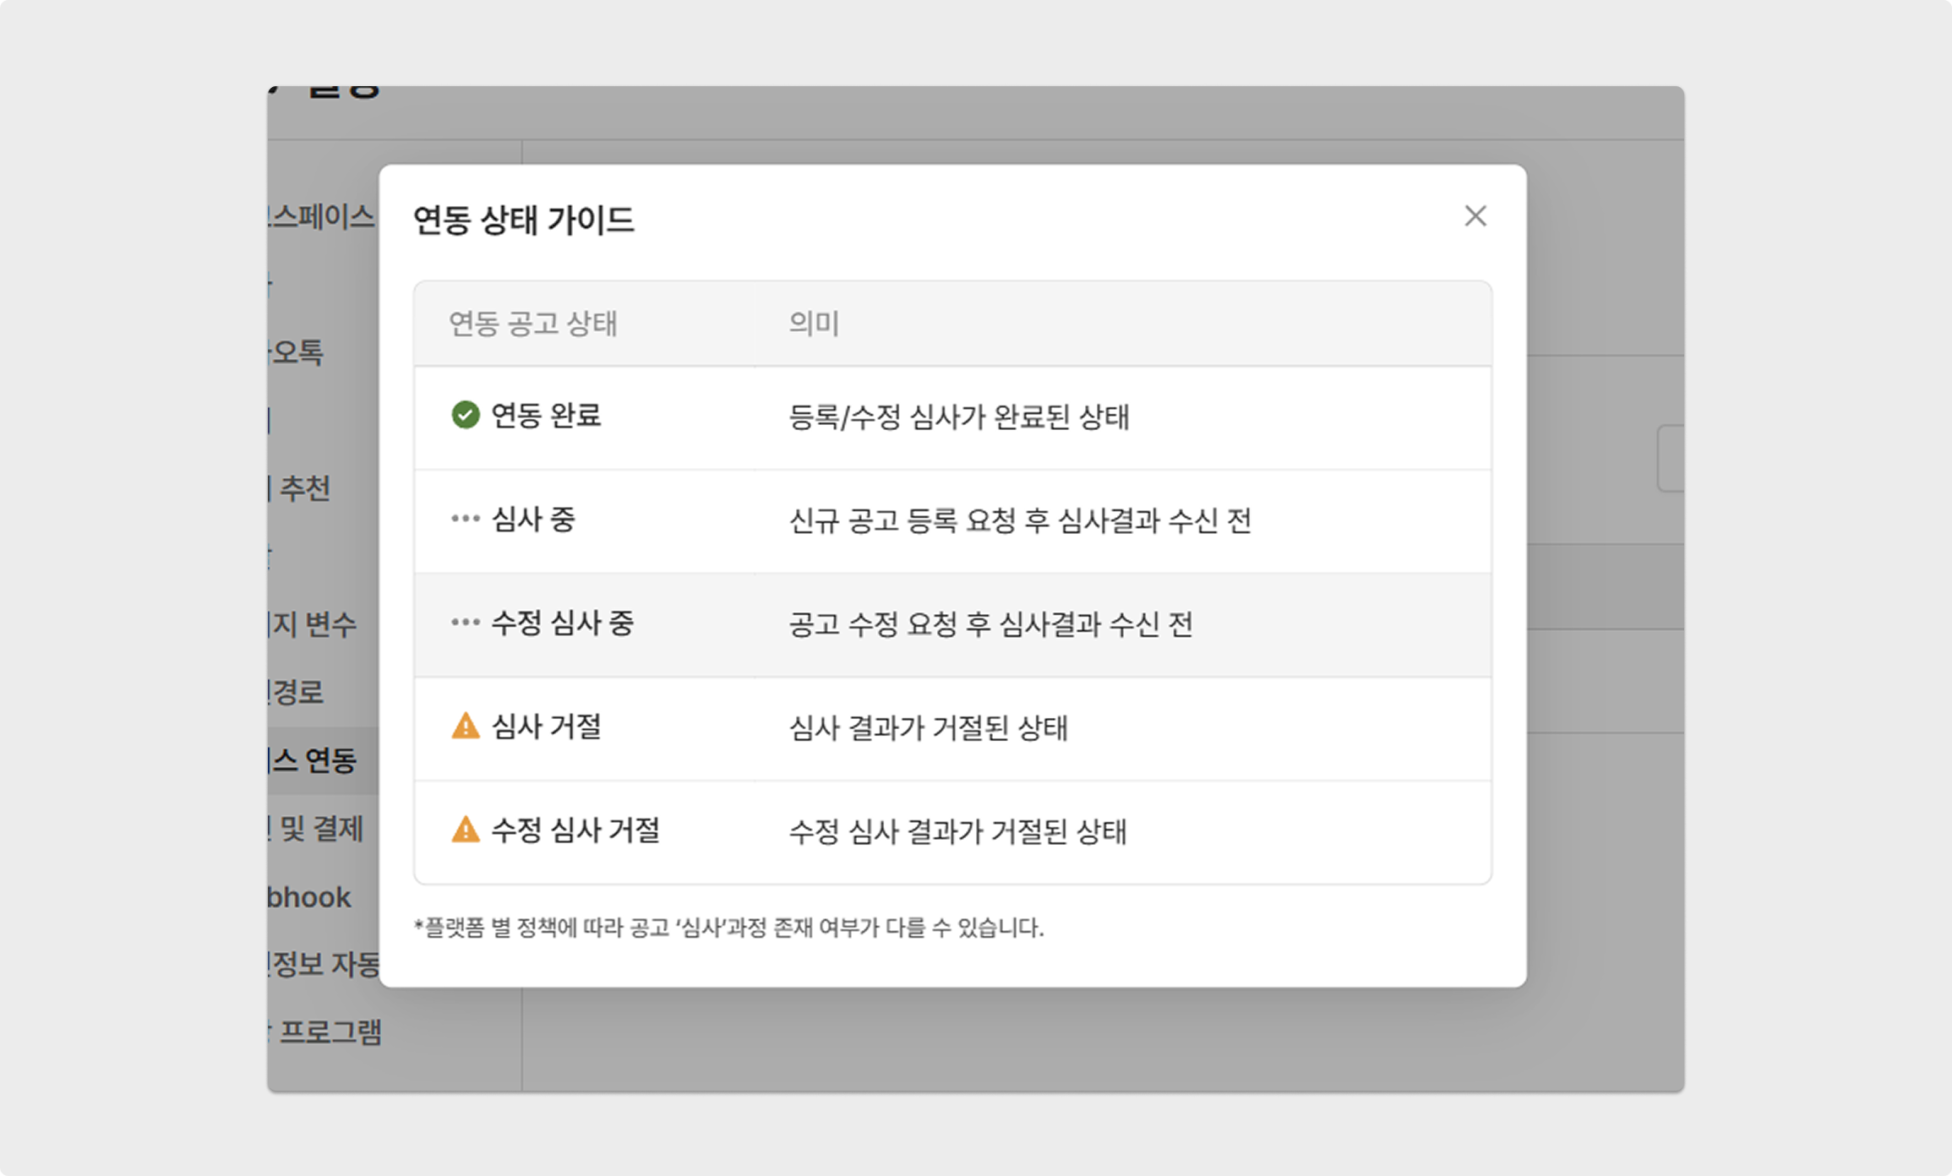
Task: Click the green check icon for 연동 완료
Action: [x=465, y=415]
